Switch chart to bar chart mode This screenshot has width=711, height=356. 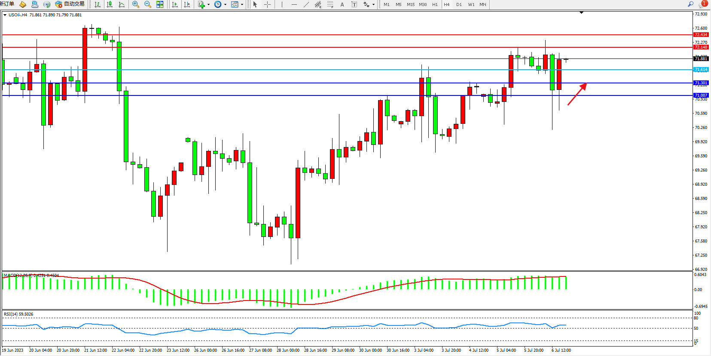(98, 4)
